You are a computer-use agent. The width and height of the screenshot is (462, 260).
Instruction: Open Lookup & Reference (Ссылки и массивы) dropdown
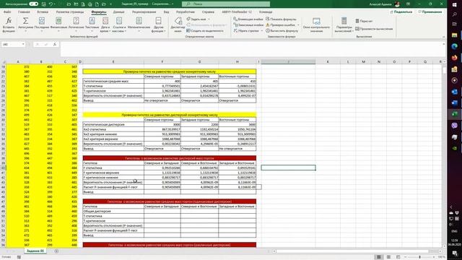click(119, 25)
